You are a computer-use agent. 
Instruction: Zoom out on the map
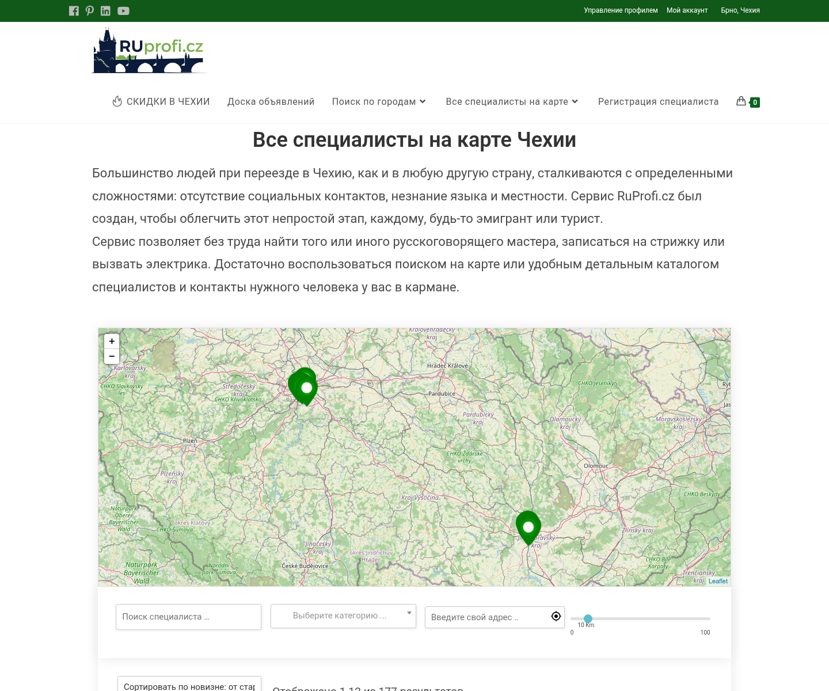tap(112, 356)
